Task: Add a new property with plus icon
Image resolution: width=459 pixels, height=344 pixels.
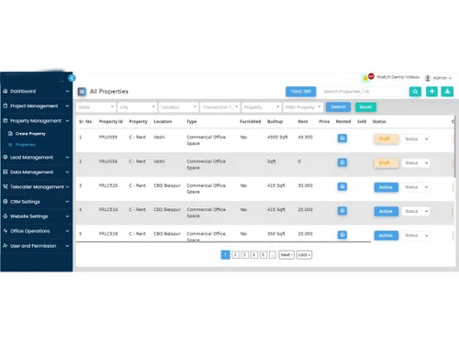Action: (431, 92)
